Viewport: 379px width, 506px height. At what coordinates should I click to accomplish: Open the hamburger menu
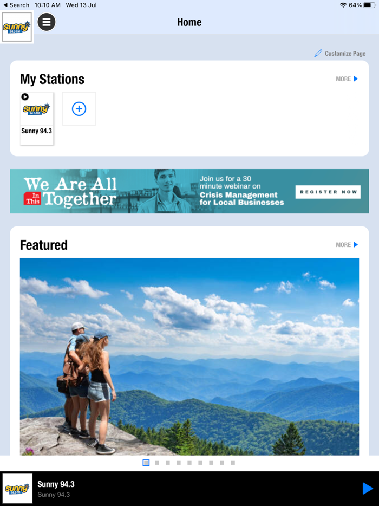(x=47, y=22)
